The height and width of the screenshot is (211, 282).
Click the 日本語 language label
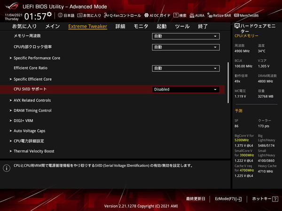coord(69,15)
